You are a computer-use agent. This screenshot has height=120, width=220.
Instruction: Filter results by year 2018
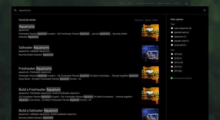tap(172, 58)
